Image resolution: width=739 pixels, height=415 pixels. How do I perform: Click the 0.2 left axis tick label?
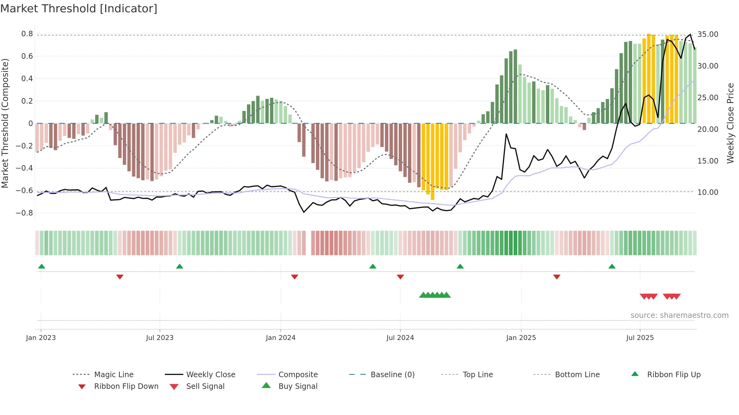27,101
